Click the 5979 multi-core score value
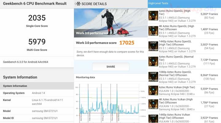 point(37,42)
